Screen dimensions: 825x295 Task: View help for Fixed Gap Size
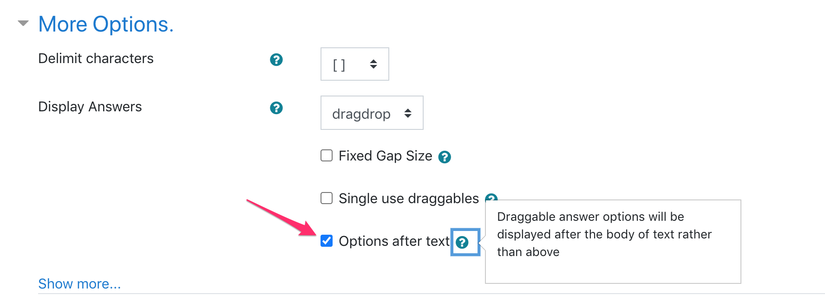(445, 157)
